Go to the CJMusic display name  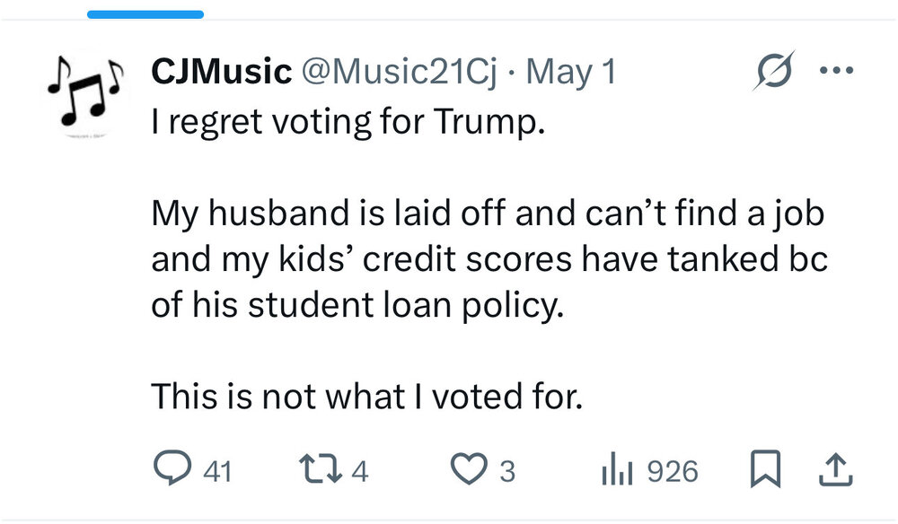click(221, 72)
